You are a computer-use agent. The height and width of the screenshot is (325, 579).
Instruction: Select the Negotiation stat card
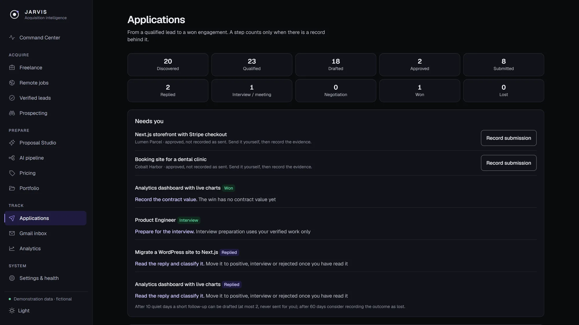pos(336,91)
